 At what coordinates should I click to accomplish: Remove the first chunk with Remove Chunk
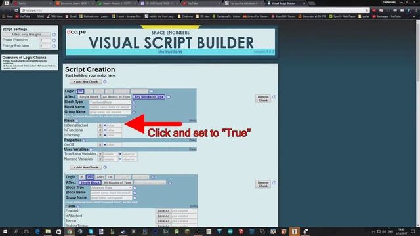click(x=263, y=98)
